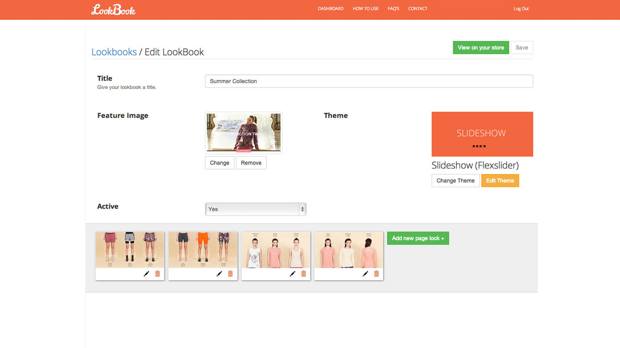Click the stepper arrows beside the Active selector
Image resolution: width=620 pixels, height=348 pixels.
[x=302, y=209]
